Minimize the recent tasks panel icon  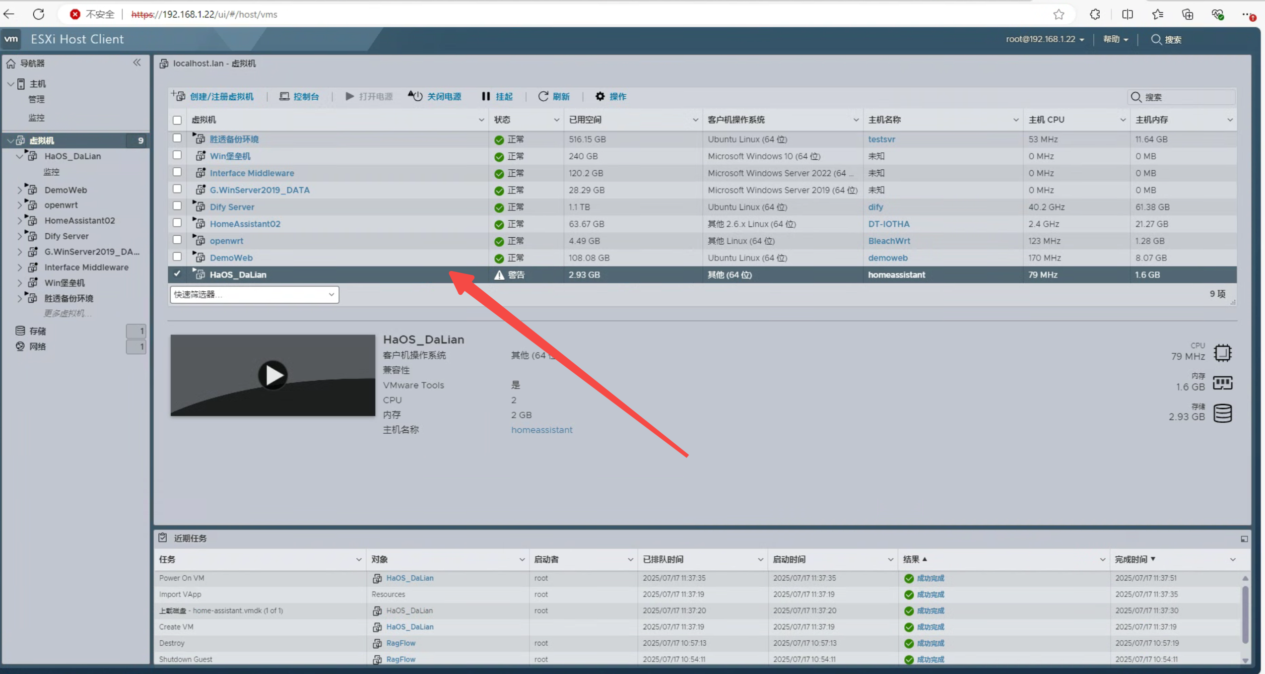pyautogui.click(x=1244, y=539)
